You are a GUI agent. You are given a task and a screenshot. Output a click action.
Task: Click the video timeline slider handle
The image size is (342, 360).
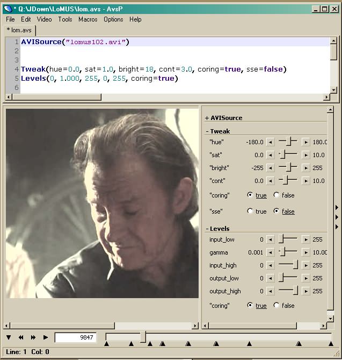pos(143,336)
